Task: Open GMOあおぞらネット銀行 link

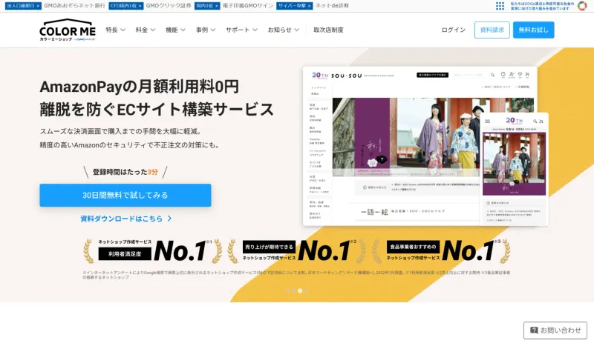Action: pyautogui.click(x=75, y=6)
